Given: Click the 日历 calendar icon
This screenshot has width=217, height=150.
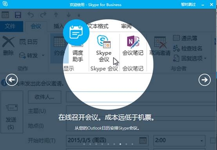Looking at the screenshot, I should click(23, 42).
